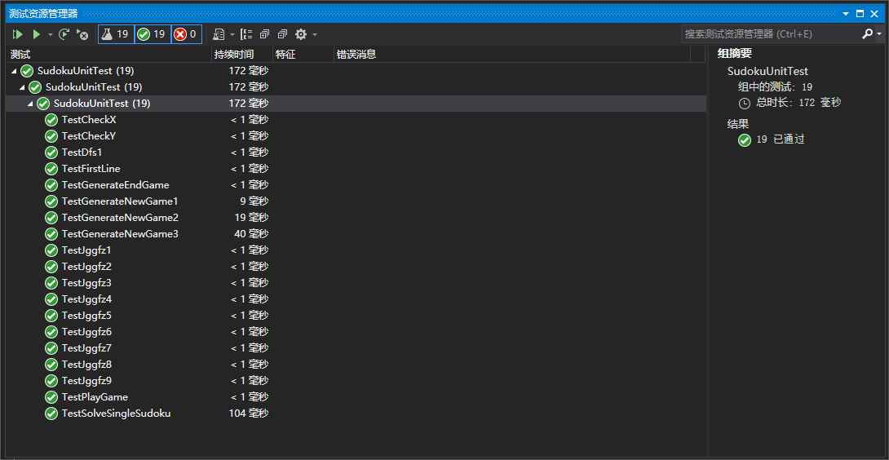Select the top-level SudokuUnitTest (19) row

pos(356,71)
